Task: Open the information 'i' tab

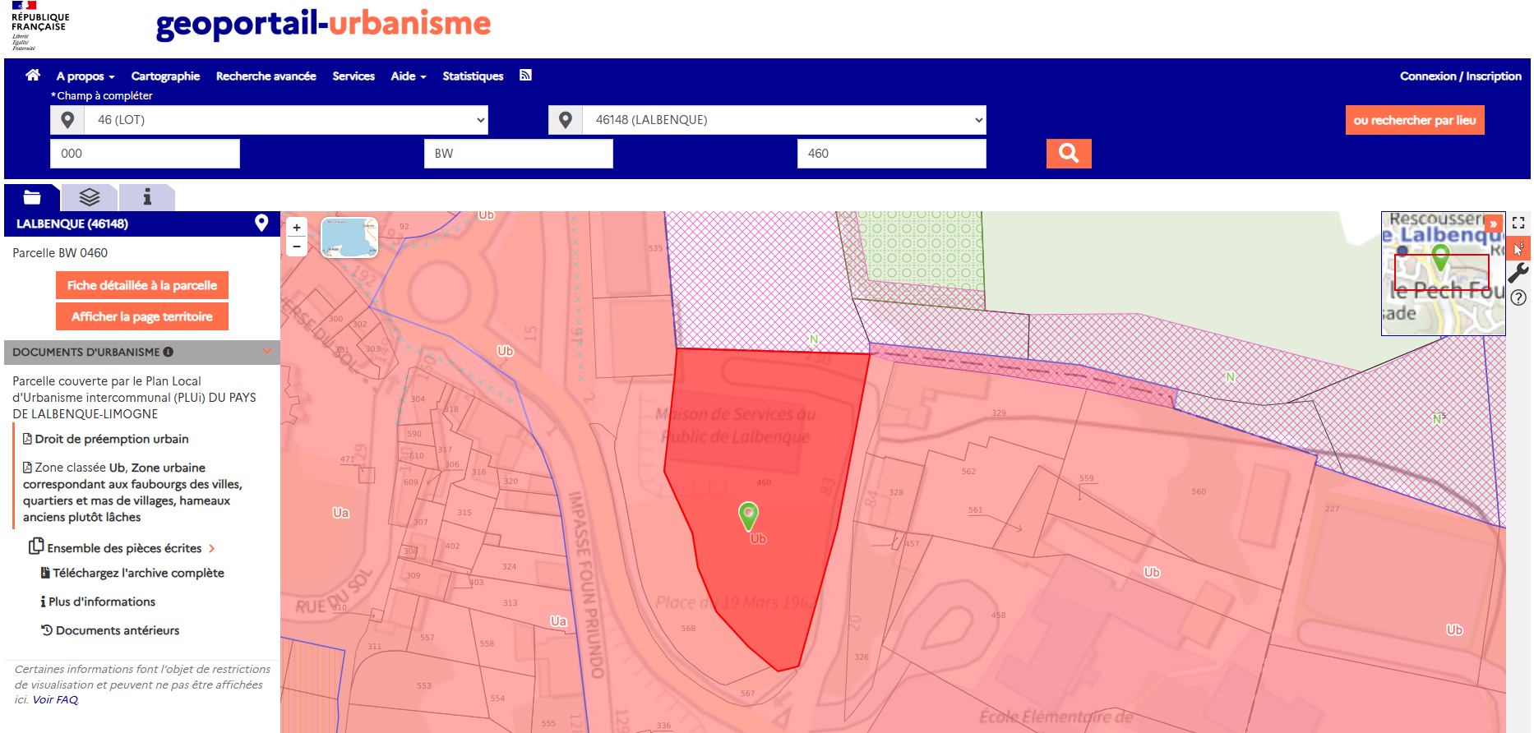Action: pos(147,197)
